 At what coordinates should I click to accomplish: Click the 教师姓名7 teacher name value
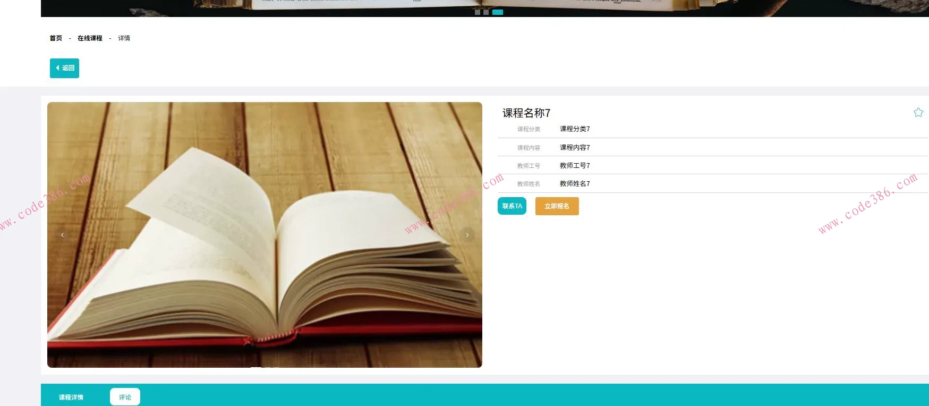point(575,184)
